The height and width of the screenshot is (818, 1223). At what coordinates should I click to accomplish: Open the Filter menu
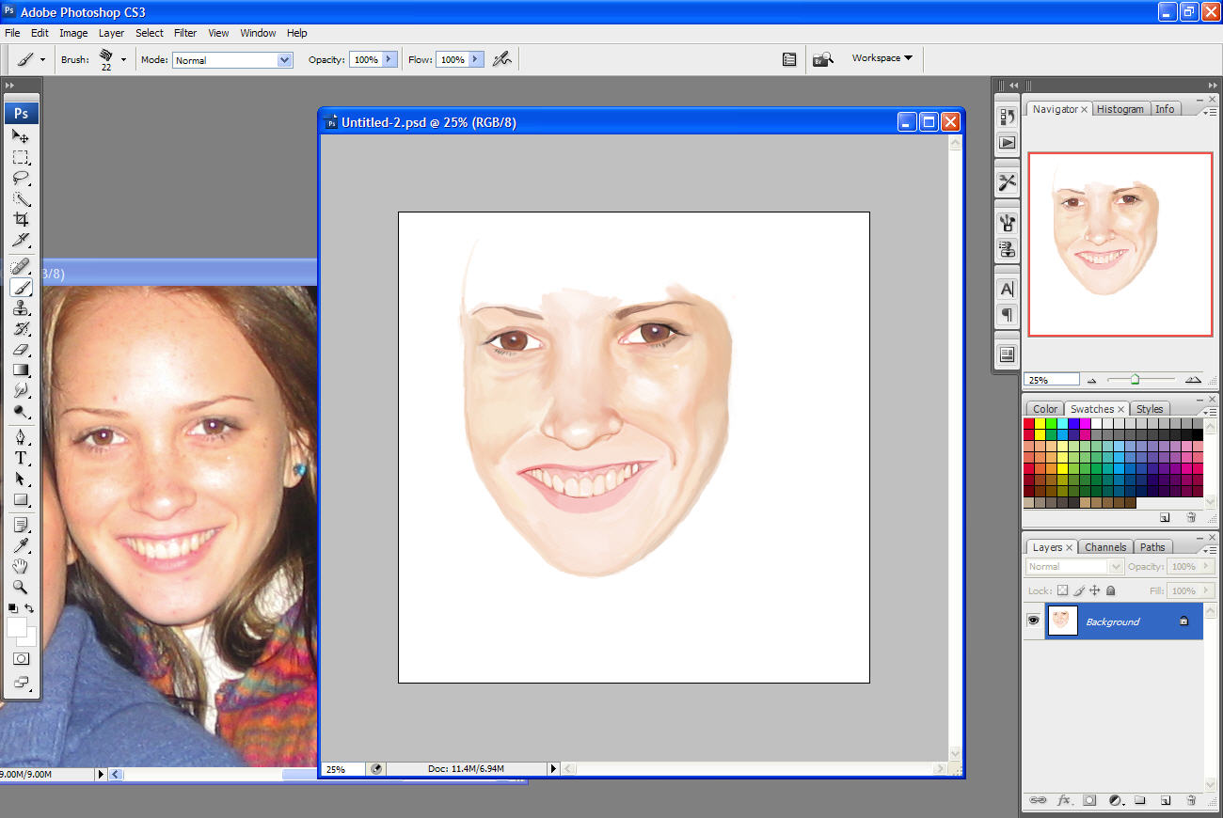point(185,33)
